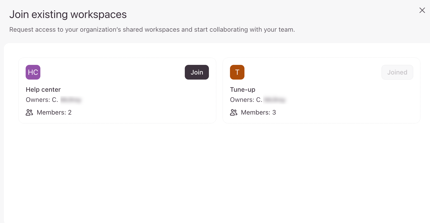
Task: Join the Help center workspace
Action: (197, 72)
